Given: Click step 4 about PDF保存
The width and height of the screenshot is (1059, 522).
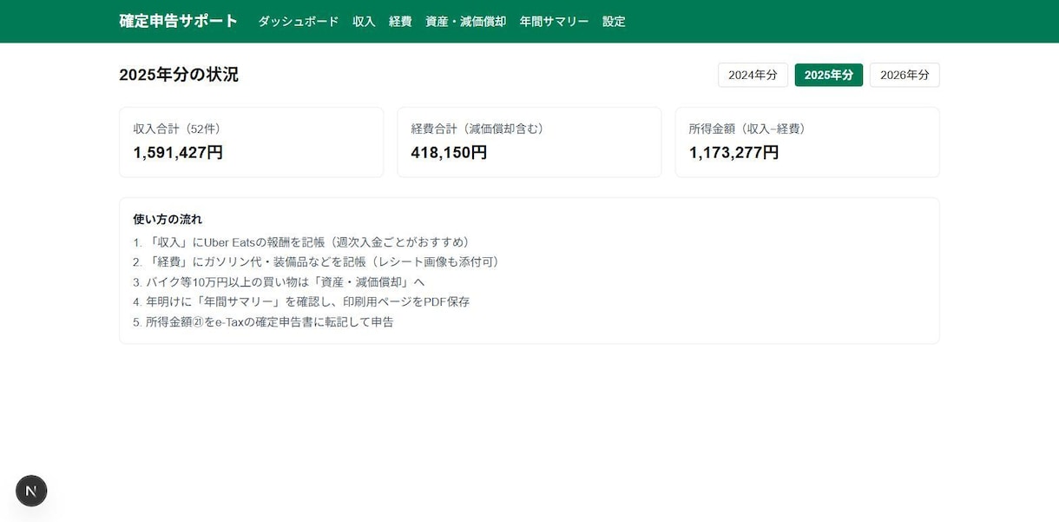Looking at the screenshot, I should [301, 301].
